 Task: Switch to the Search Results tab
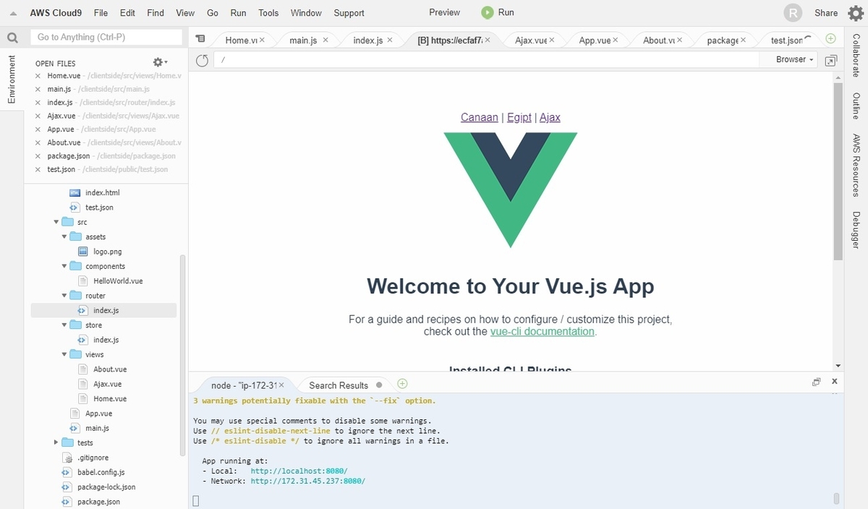point(339,385)
